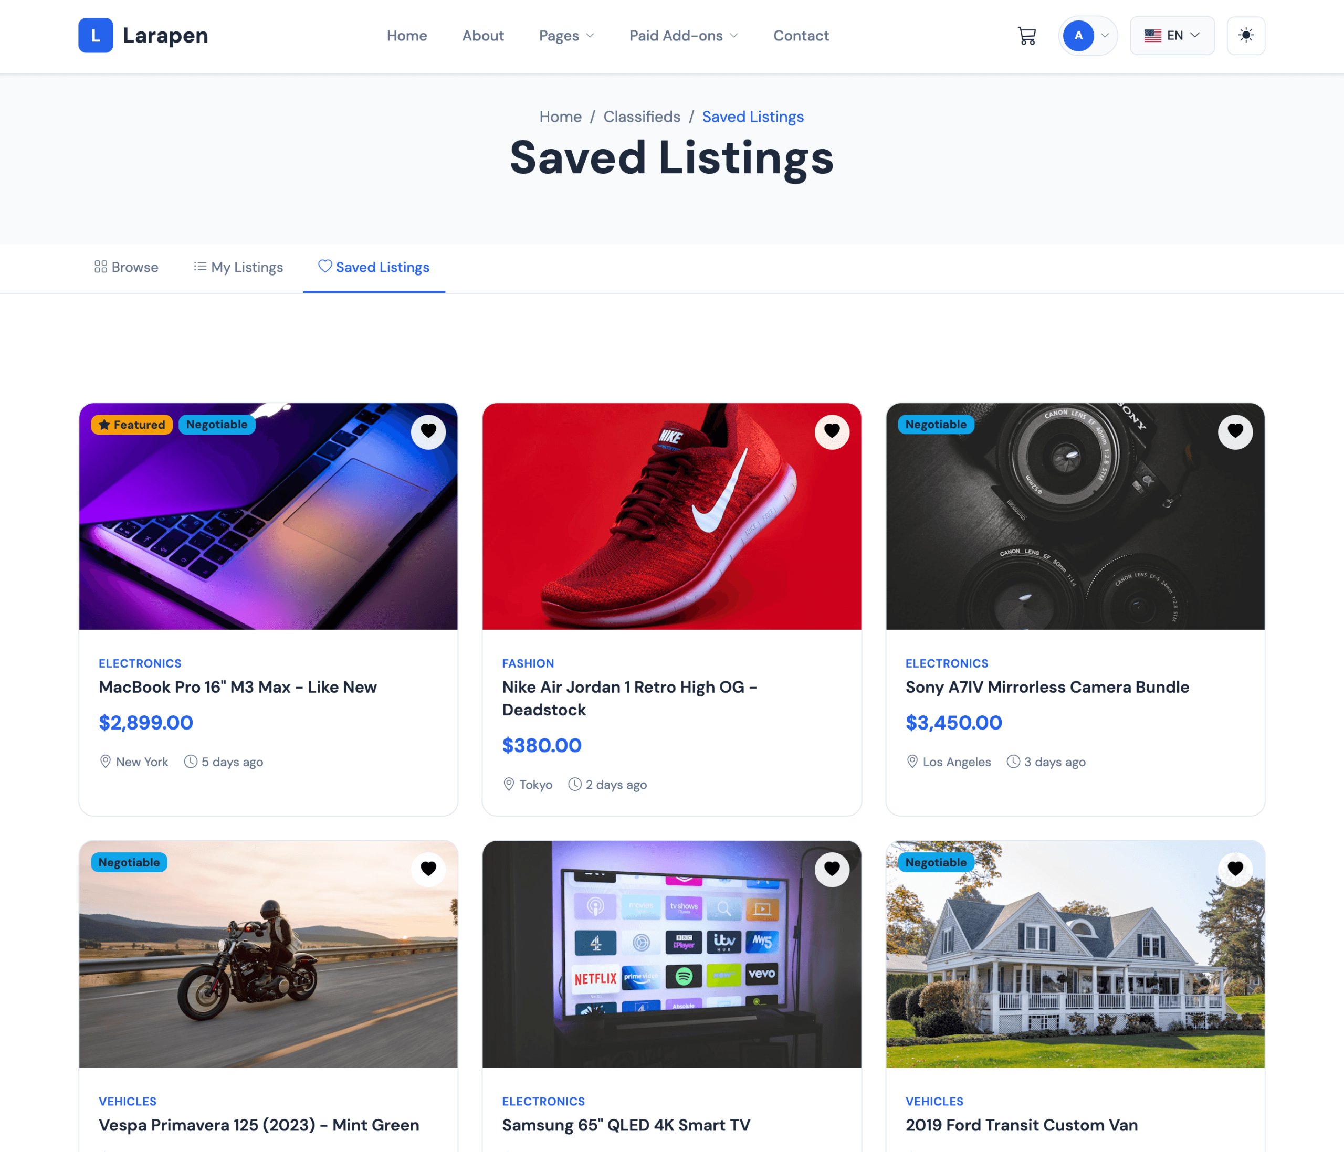Open the Contact nav link

(x=801, y=36)
